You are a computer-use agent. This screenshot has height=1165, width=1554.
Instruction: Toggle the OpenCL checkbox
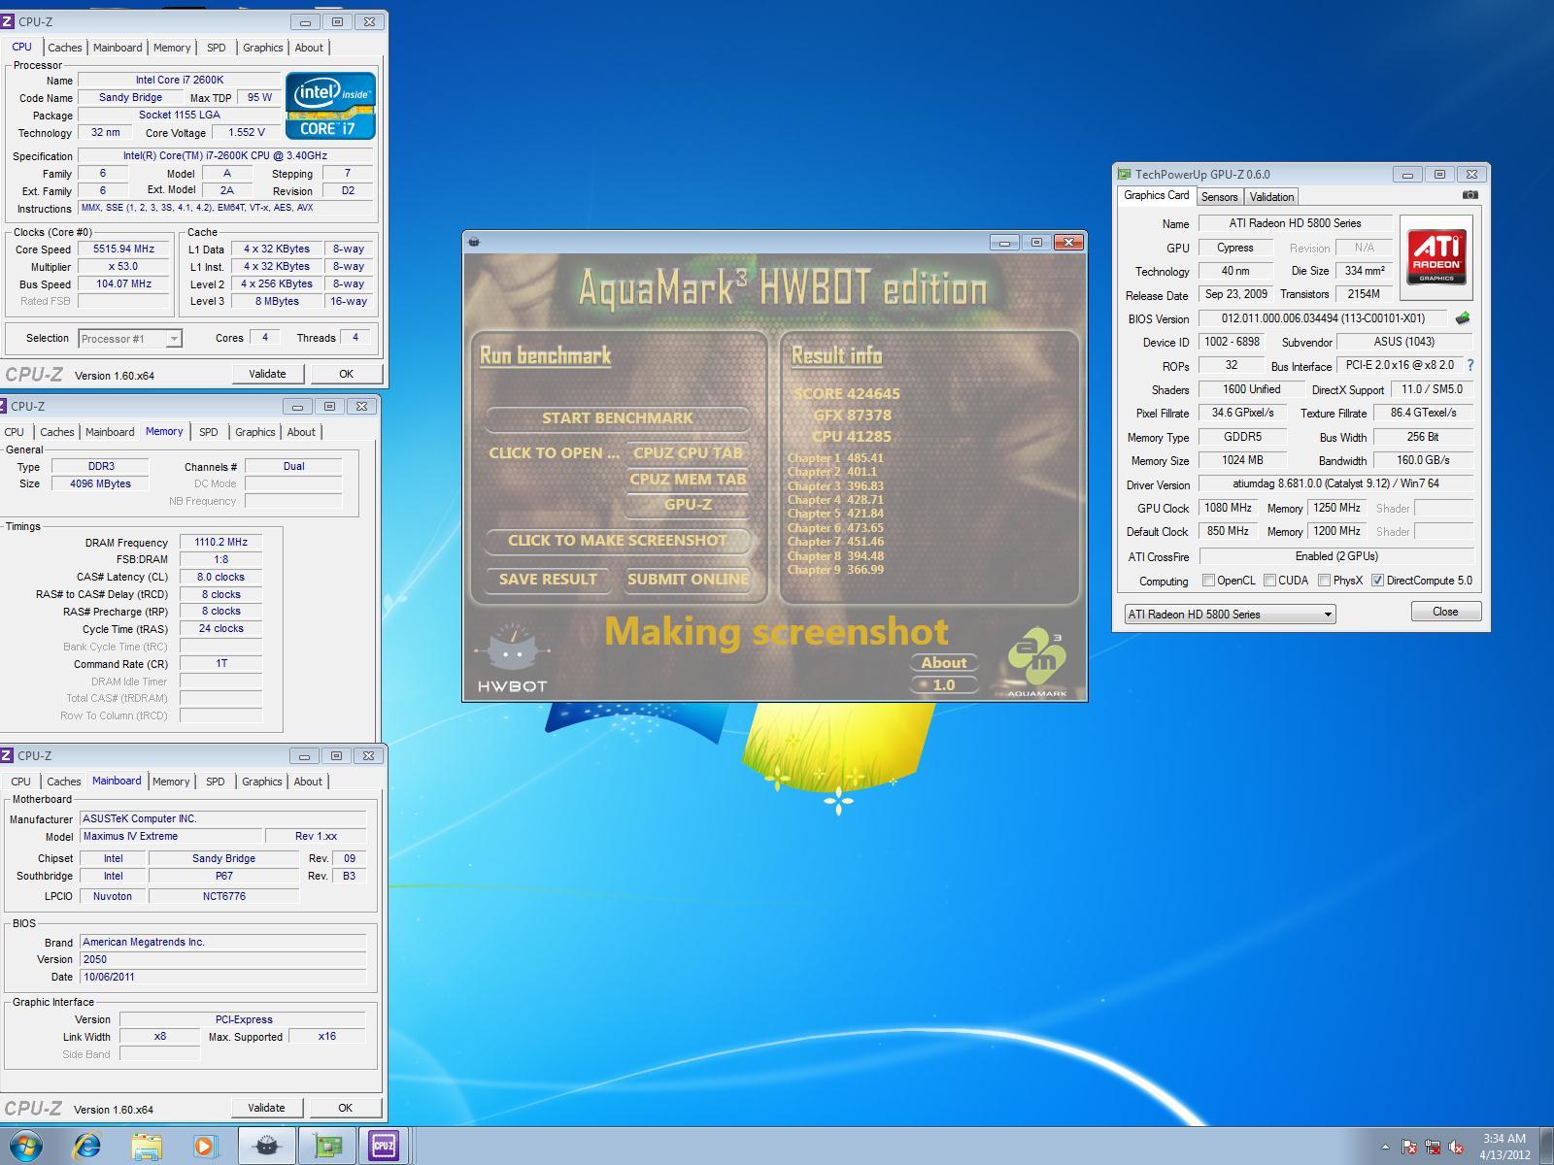point(1208,581)
